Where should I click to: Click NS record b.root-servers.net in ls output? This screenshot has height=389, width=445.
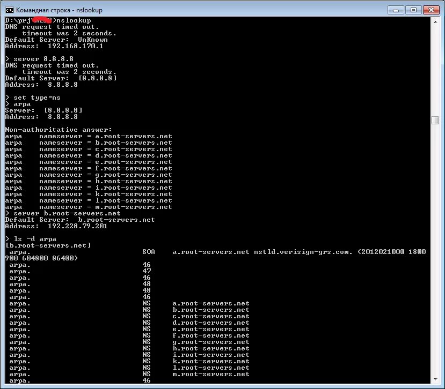pyautogui.click(x=211, y=310)
